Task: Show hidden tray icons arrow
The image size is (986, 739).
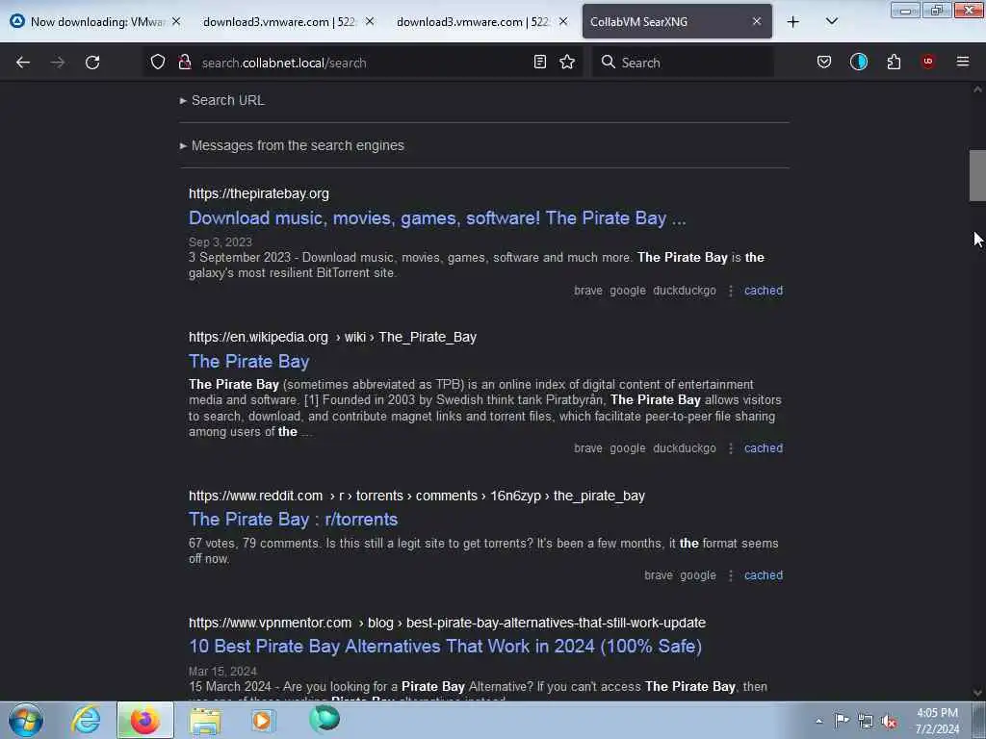Action: pyautogui.click(x=818, y=721)
